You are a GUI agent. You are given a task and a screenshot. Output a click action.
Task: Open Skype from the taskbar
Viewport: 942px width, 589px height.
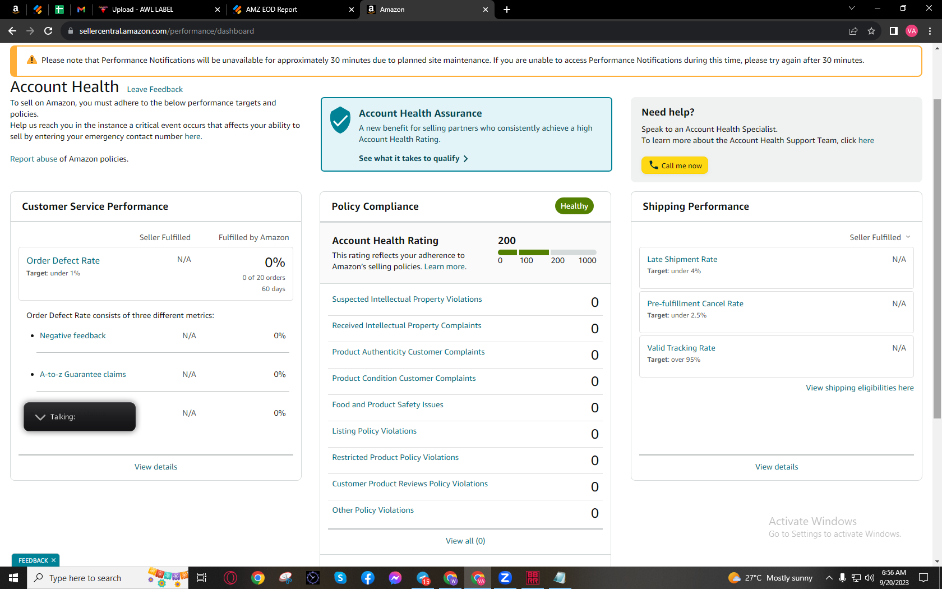coord(340,578)
